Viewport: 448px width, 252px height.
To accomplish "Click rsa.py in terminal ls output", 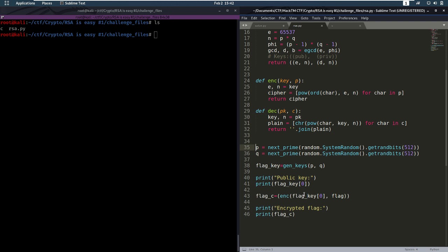I will (x=17, y=29).
